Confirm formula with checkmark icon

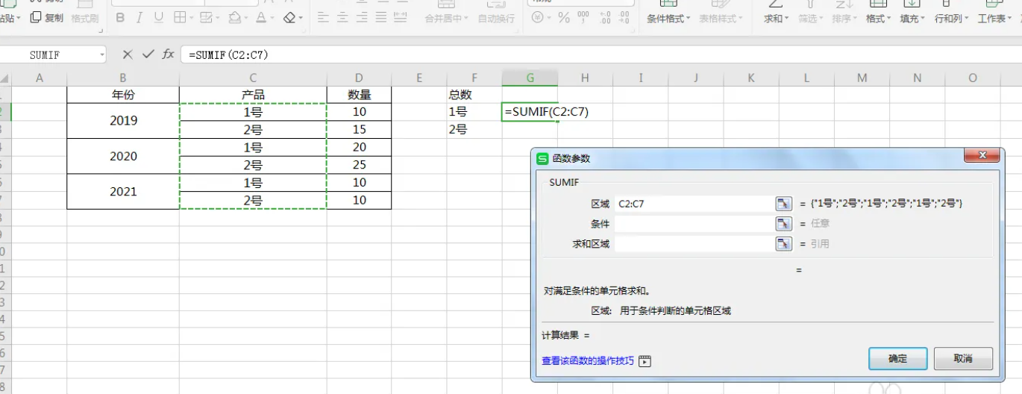tap(148, 54)
